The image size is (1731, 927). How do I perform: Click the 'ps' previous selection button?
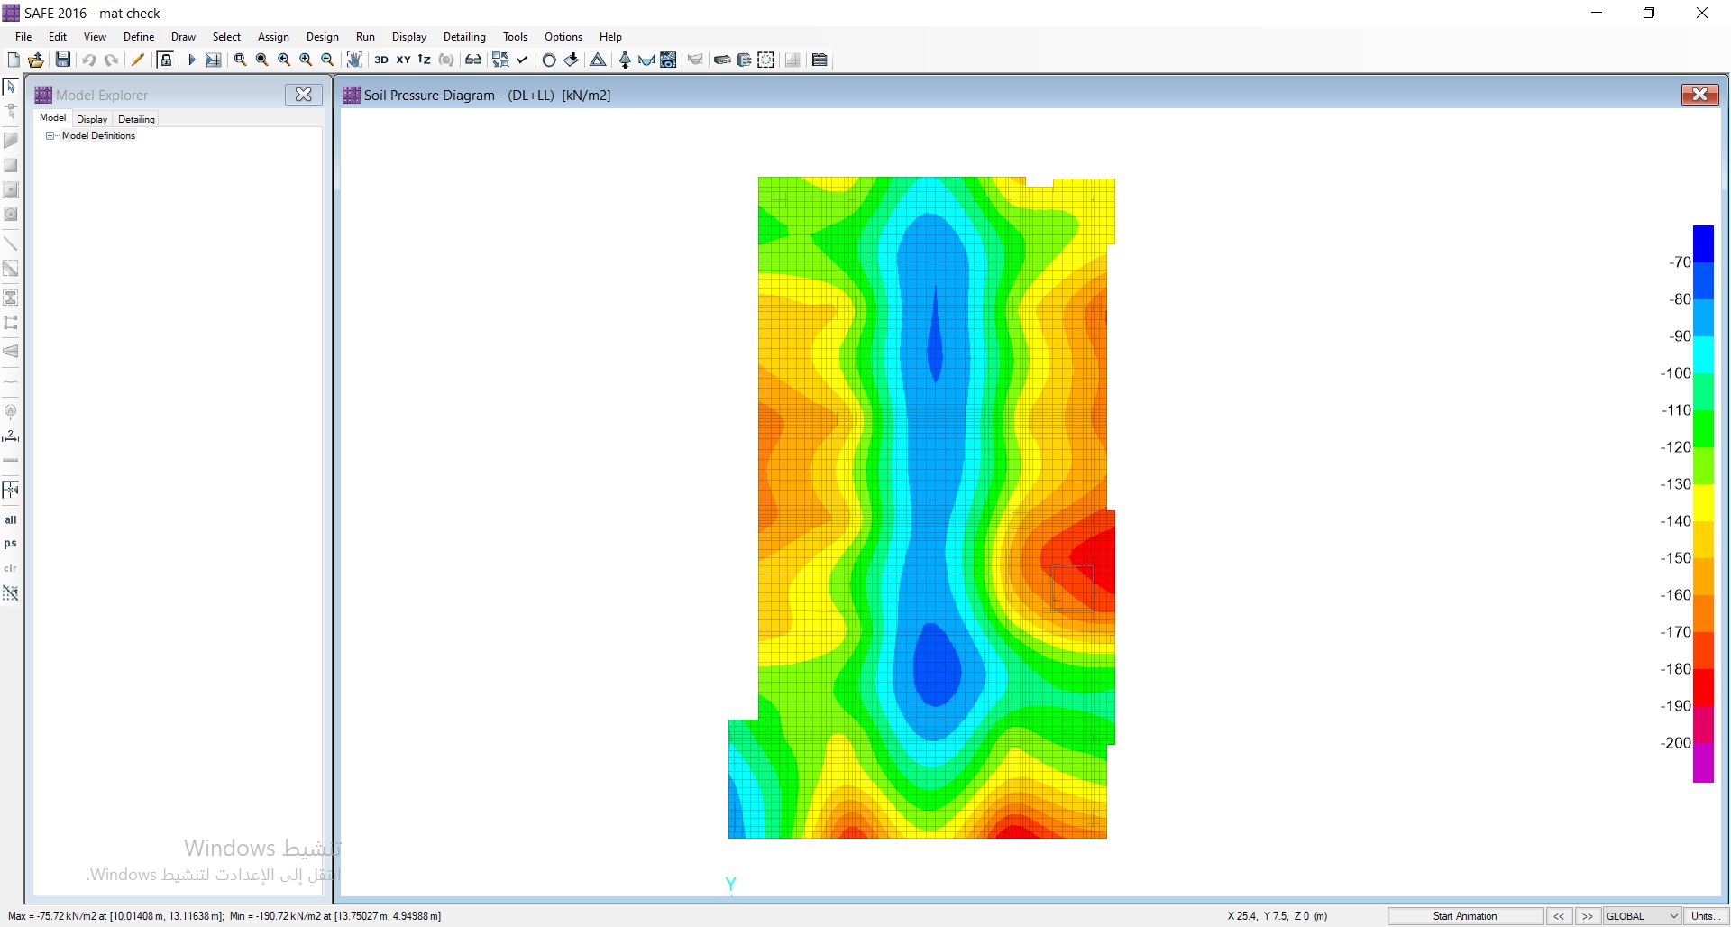(11, 543)
